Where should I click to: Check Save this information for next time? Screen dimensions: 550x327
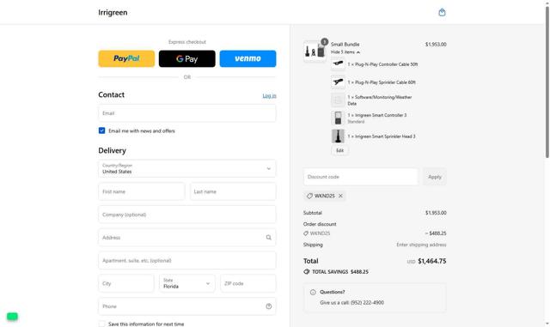tap(101, 324)
